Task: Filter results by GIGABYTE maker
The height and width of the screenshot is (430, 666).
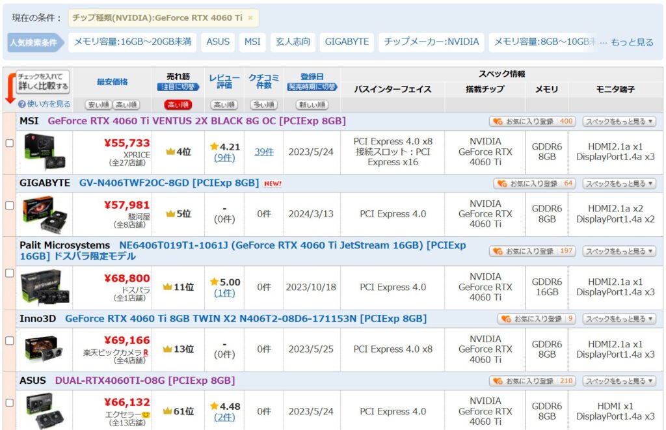Action: pos(347,42)
